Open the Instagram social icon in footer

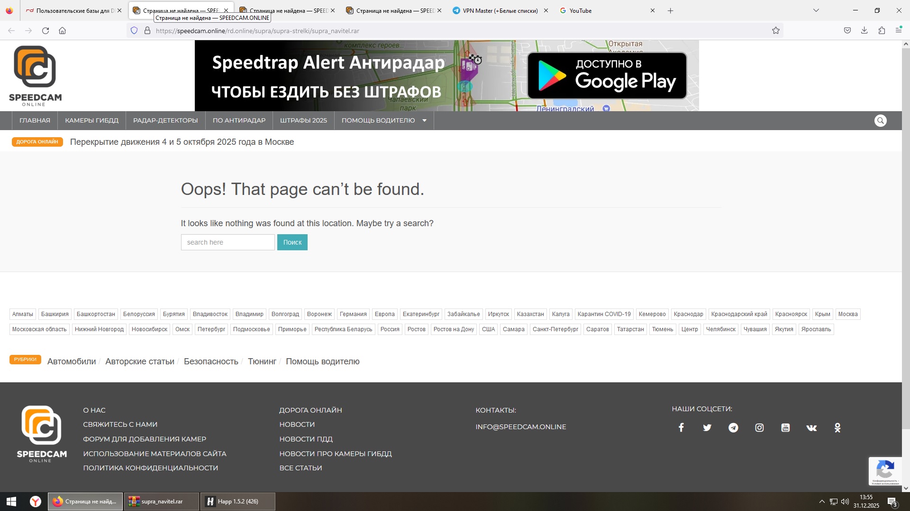click(x=759, y=428)
